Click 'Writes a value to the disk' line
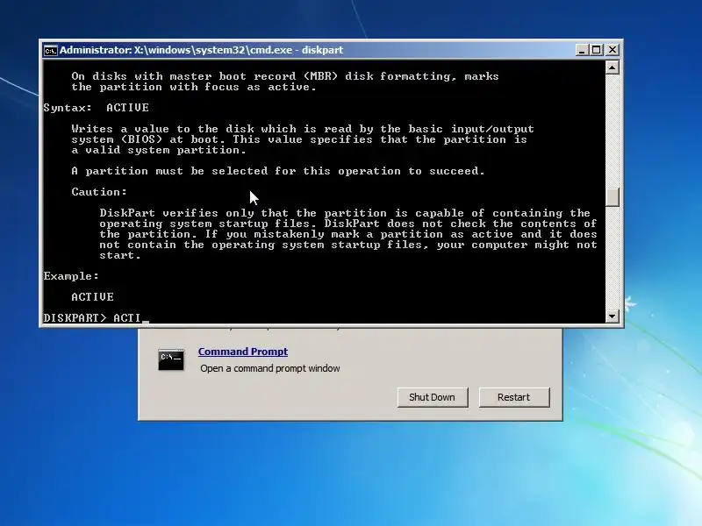The image size is (702, 526). 303,129
